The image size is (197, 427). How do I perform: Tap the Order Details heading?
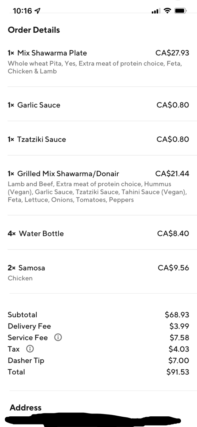click(34, 30)
